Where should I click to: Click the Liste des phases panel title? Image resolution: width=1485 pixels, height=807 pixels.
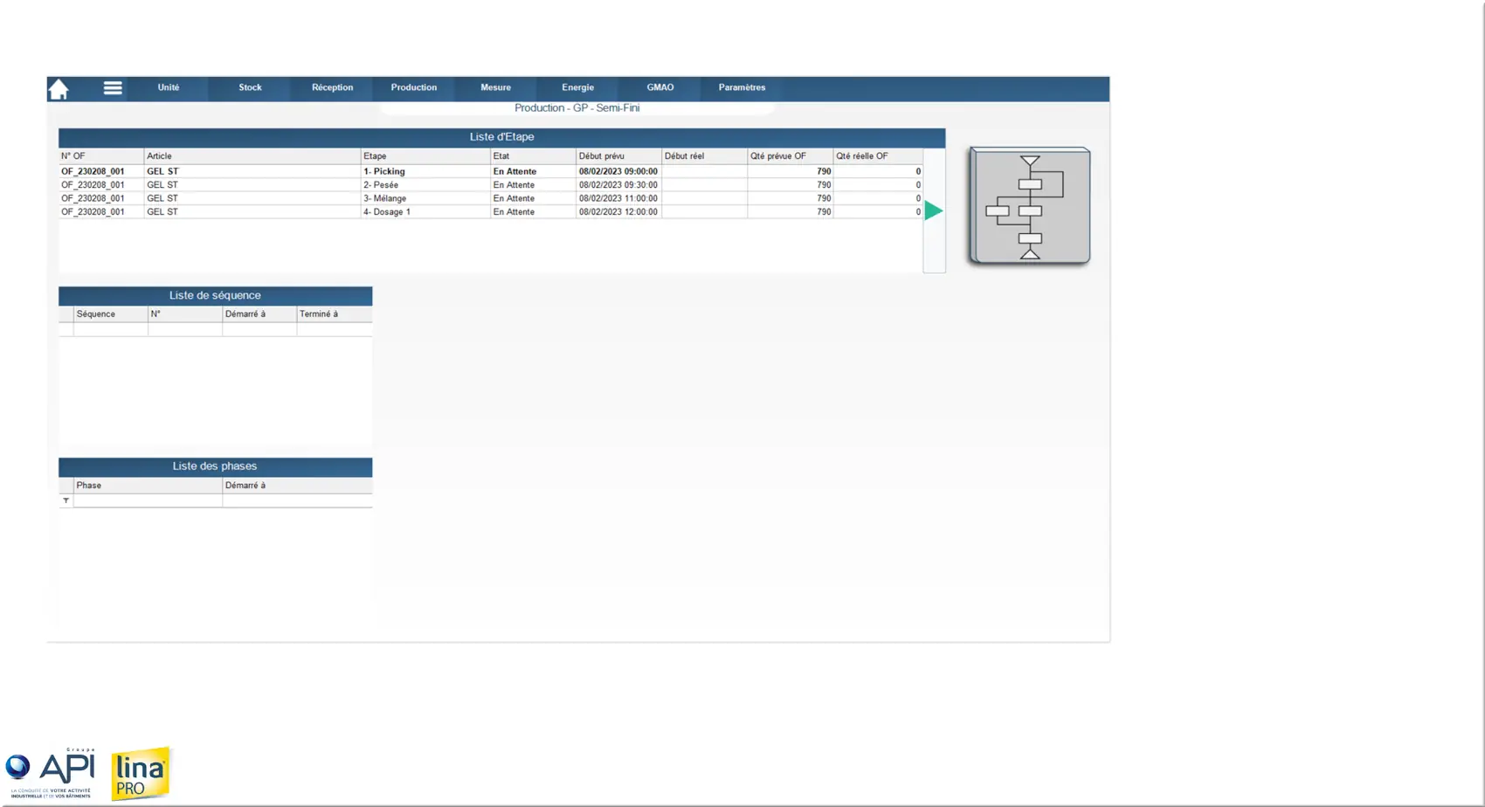pyautogui.click(x=215, y=466)
